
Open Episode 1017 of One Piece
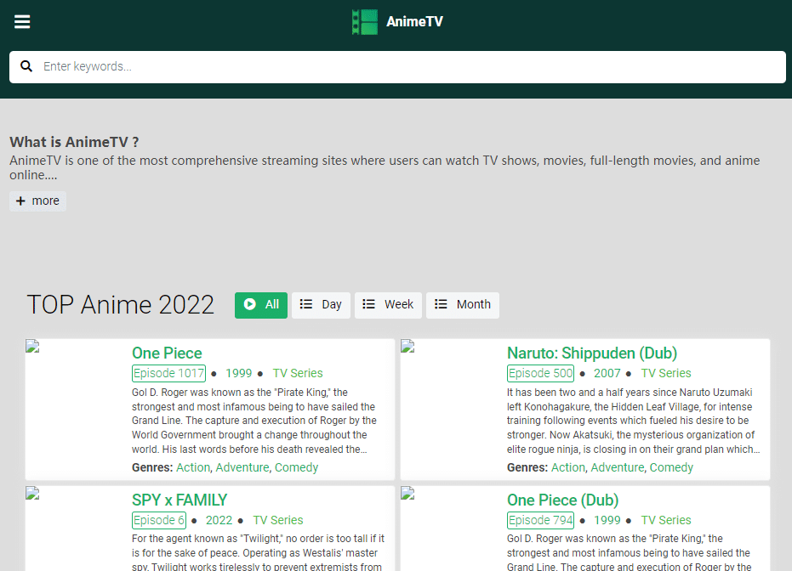pyautogui.click(x=168, y=373)
